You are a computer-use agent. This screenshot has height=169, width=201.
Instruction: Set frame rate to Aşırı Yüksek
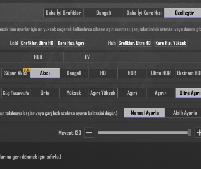click(x=103, y=93)
